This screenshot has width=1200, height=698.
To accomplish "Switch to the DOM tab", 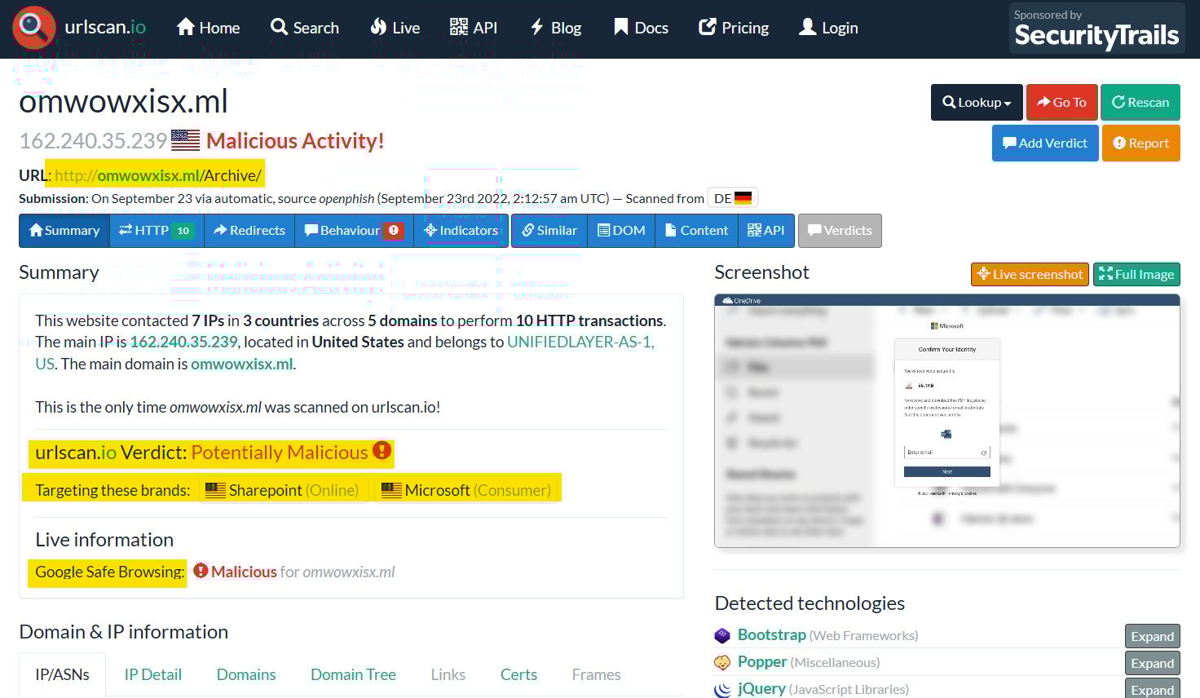I will point(621,231).
